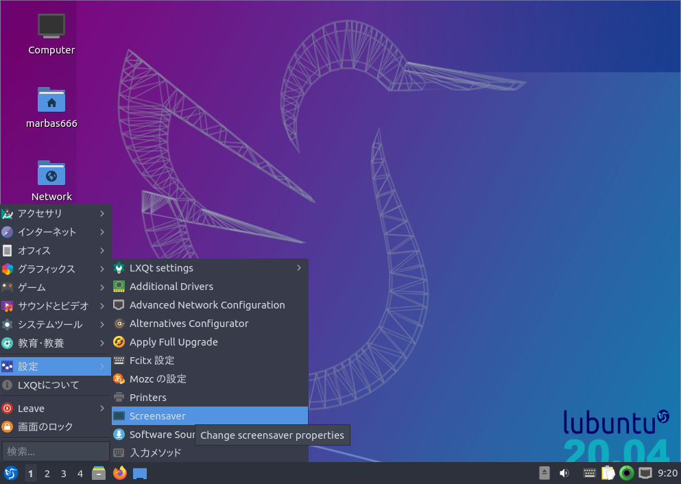
Task: Click the 検索... menu search field
Action: pyautogui.click(x=56, y=452)
